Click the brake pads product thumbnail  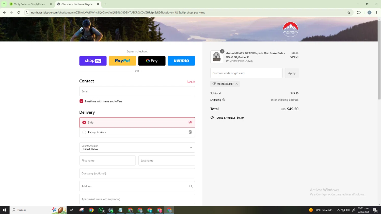(x=217, y=57)
